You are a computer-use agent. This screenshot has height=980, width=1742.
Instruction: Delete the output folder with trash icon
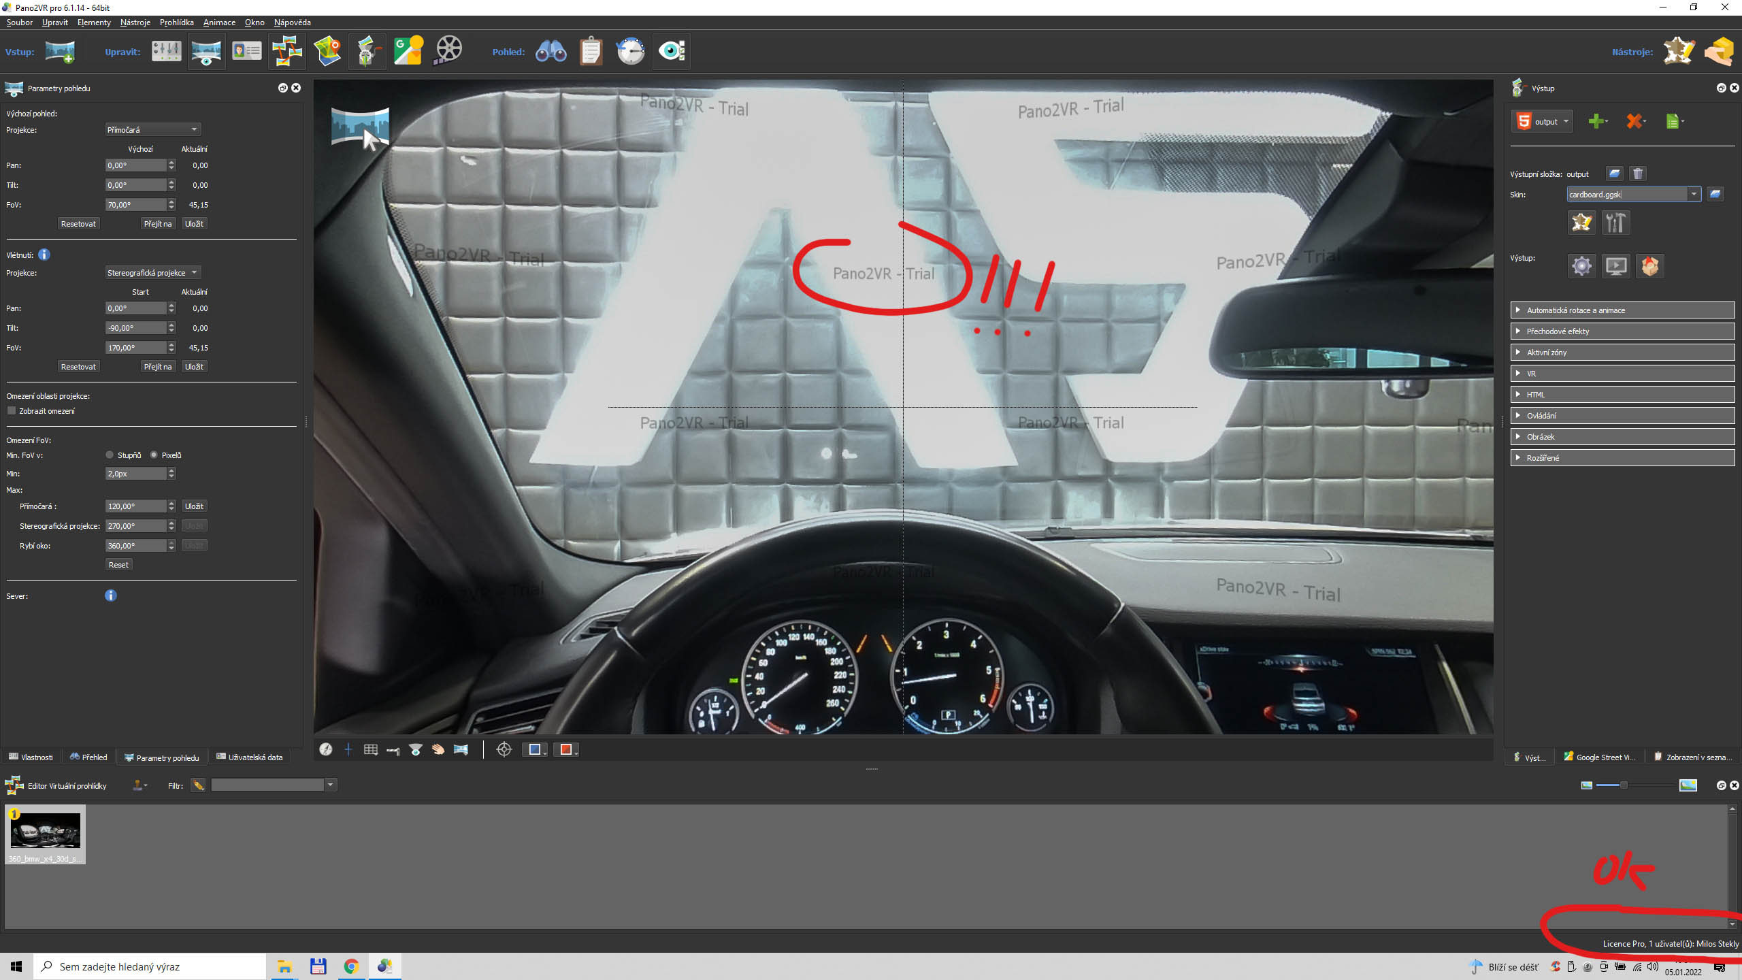1638,174
